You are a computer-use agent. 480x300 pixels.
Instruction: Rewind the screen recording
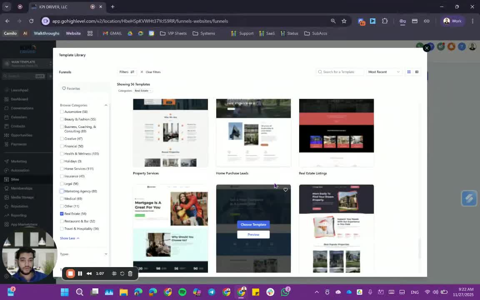pyautogui.click(x=89, y=274)
